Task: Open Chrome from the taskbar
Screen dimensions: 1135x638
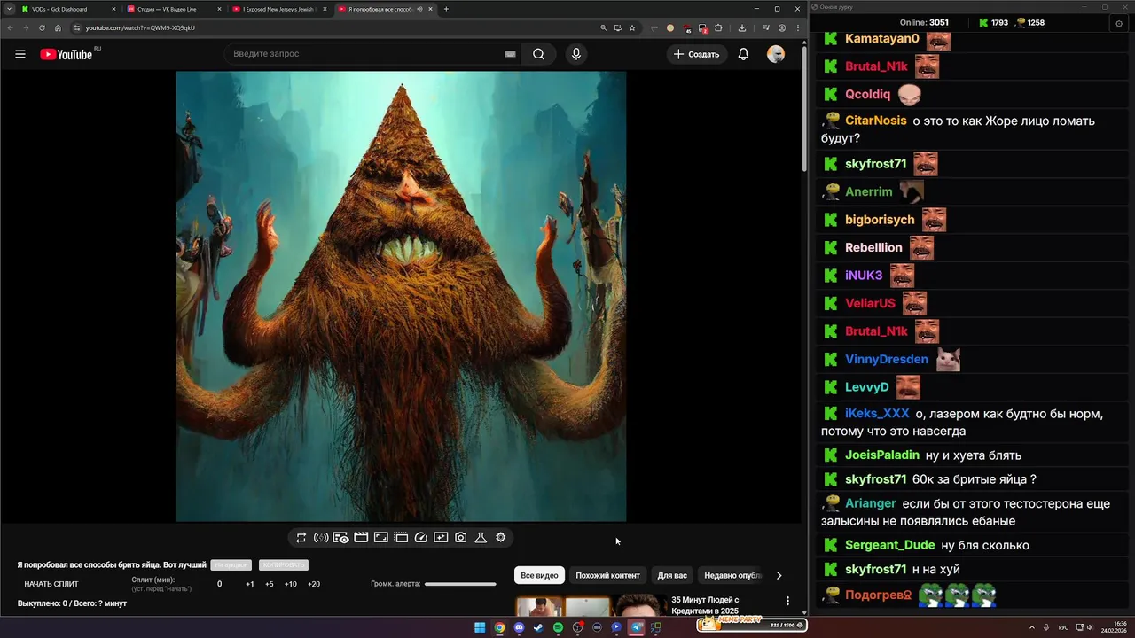Action: pos(499,627)
